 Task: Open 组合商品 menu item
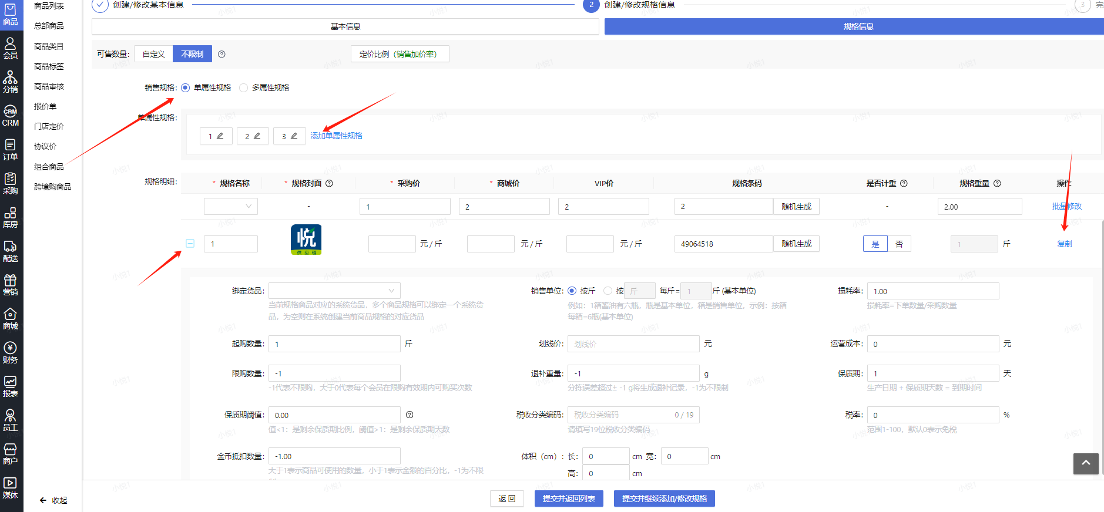pyautogui.click(x=49, y=167)
